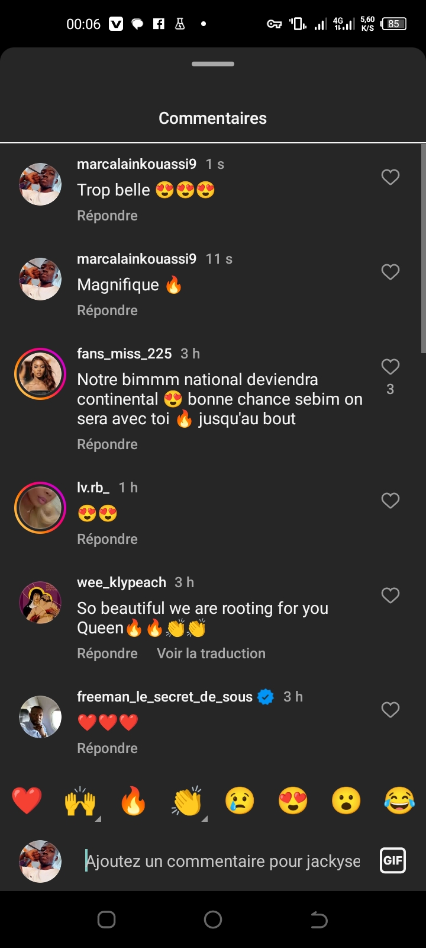The image size is (426, 948).
Task: Insert the fire quick emoji
Action: point(133,801)
